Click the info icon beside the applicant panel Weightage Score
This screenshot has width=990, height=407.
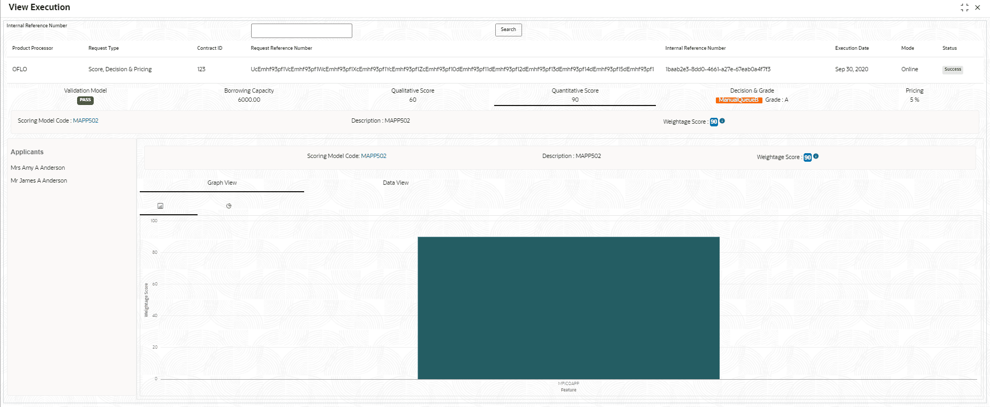(816, 156)
